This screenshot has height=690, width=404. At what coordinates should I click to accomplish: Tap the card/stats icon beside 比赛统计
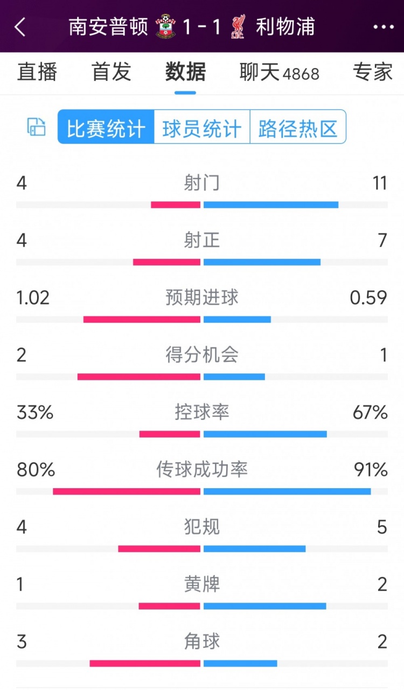(x=36, y=127)
